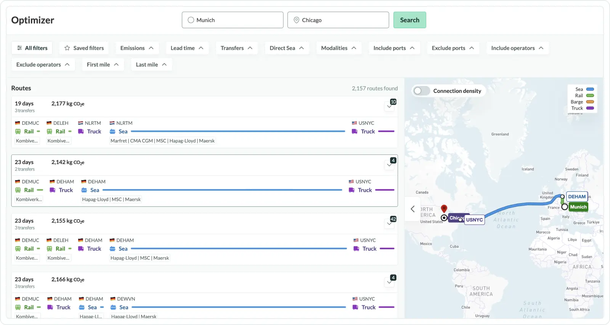Screen dimensions: 610x325
Task: Click NLRTM truck icon in 19-day route
Action: tap(81, 132)
